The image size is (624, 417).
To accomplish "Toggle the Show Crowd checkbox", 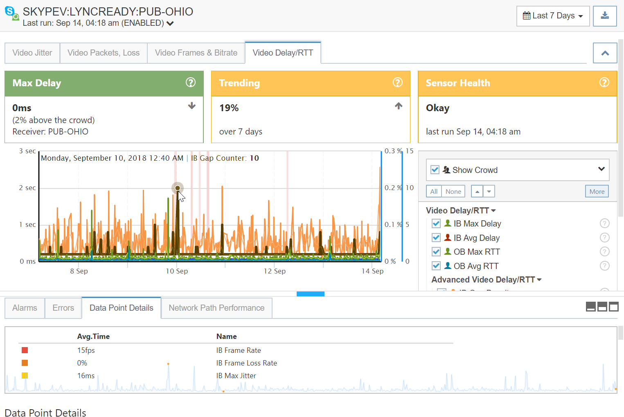I will tap(435, 170).
